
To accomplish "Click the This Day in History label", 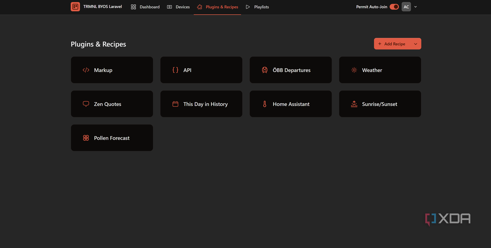I will (x=206, y=104).
